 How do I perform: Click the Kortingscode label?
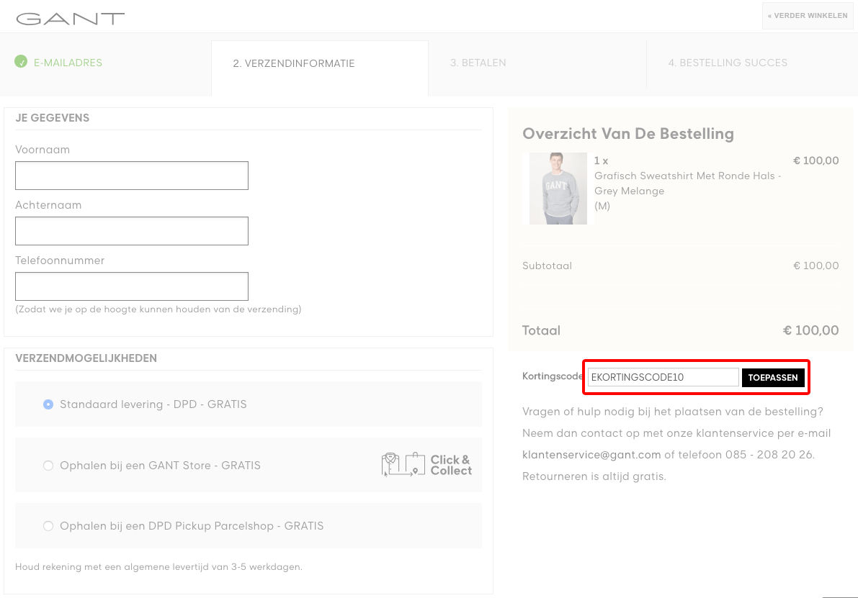point(553,376)
